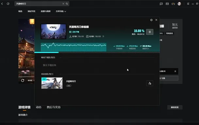This screenshot has height=125, width=199.
Task: Open the download manager icon in top bar
Action: 173,4
